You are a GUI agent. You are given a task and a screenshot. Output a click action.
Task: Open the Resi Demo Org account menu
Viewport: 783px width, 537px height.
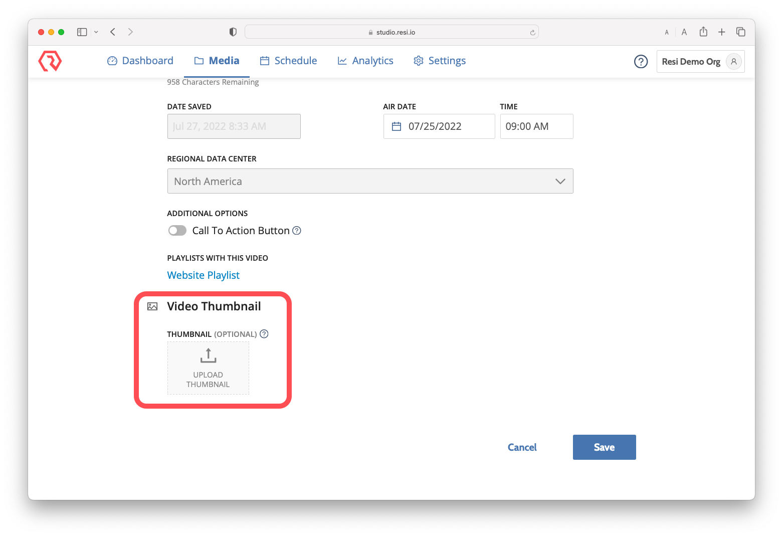click(x=700, y=61)
